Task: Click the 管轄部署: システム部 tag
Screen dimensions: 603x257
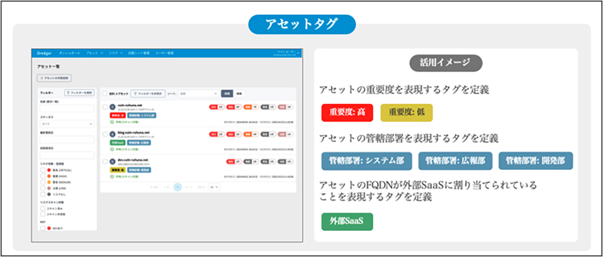Action: 367,161
